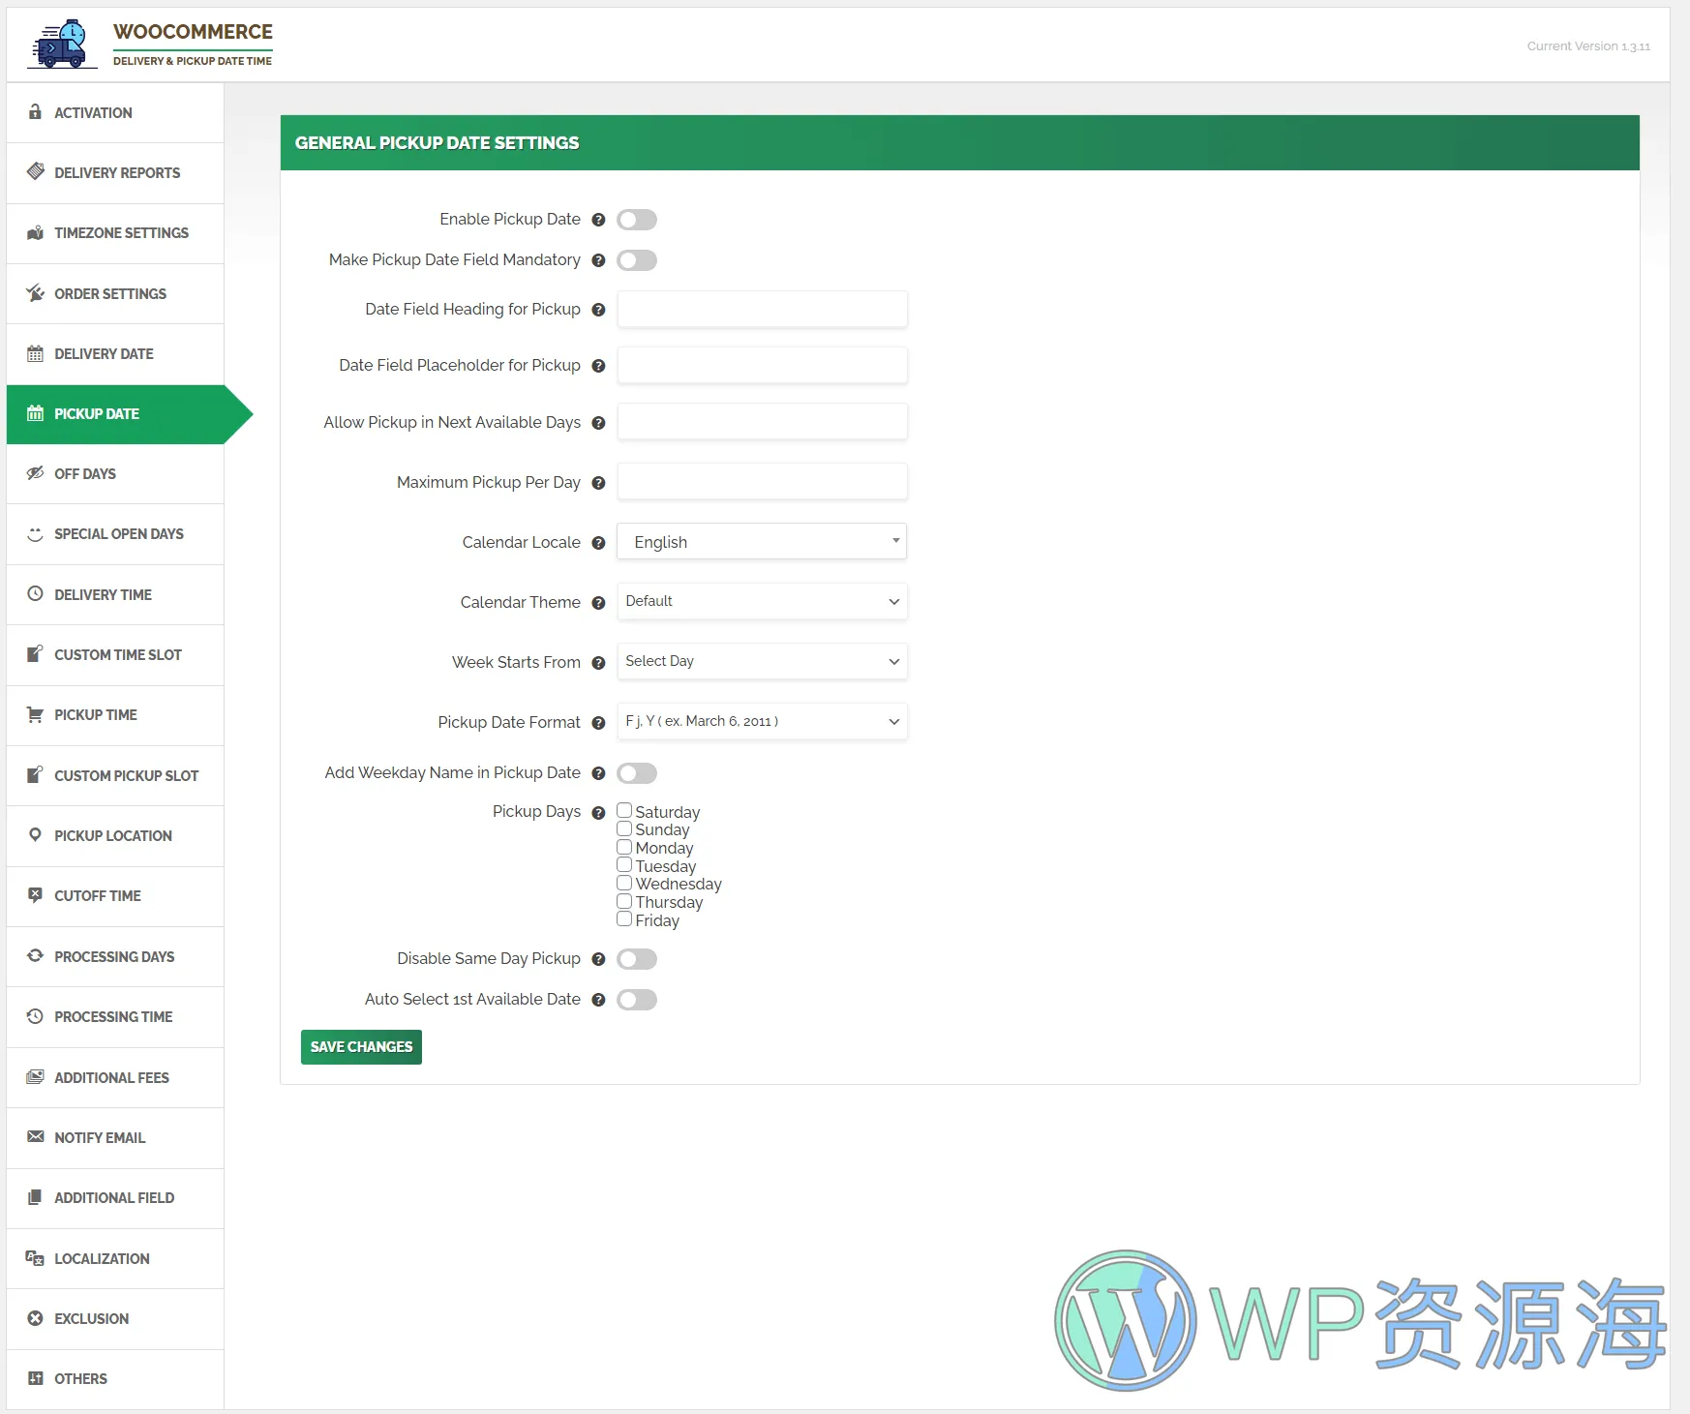Click the help icon beside Enable Pickup Date
The height and width of the screenshot is (1414, 1690).
point(598,220)
